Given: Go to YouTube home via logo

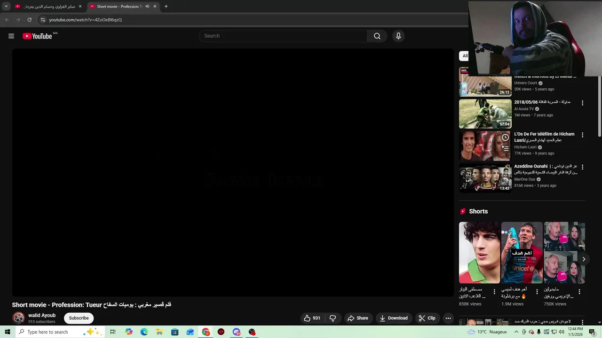Looking at the screenshot, I should point(37,36).
